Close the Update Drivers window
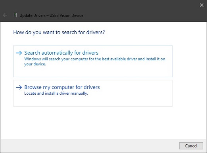 tap(201, 5)
